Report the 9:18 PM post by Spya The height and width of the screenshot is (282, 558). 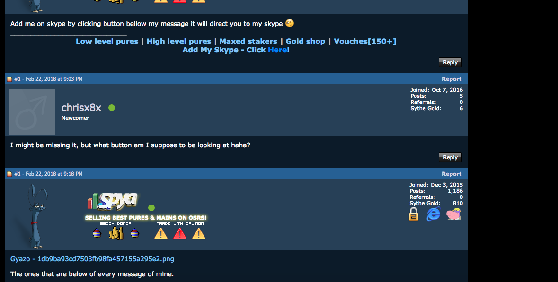(x=451, y=174)
